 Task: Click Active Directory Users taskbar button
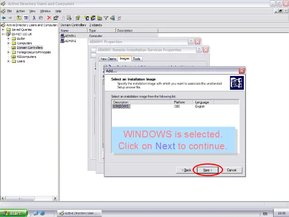[79, 213]
